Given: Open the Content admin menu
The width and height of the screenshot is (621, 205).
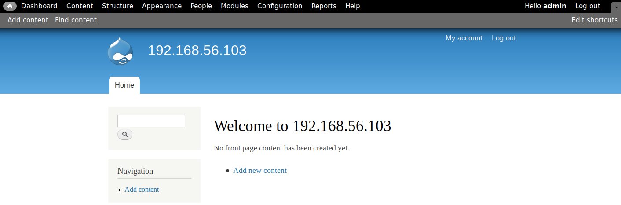Looking at the screenshot, I should 80,6.
